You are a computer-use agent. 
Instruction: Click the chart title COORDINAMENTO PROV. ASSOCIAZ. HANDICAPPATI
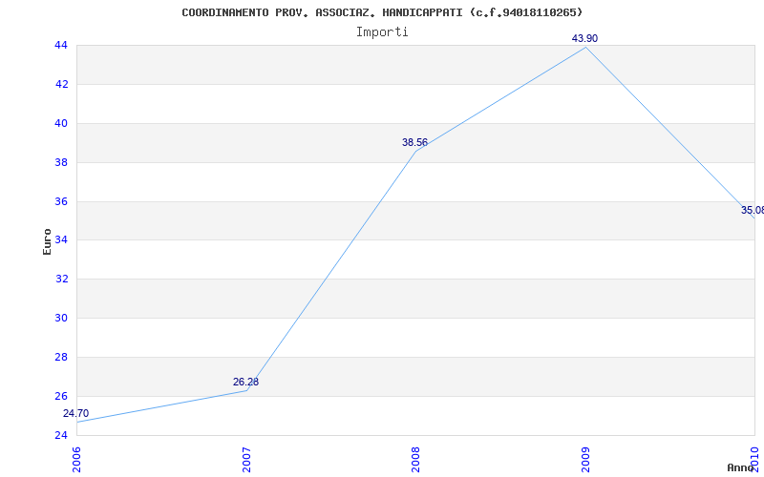tap(382, 12)
